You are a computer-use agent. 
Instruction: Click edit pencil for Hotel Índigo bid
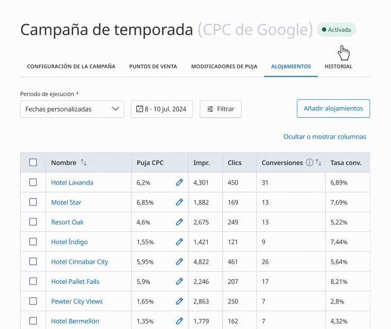pos(179,242)
